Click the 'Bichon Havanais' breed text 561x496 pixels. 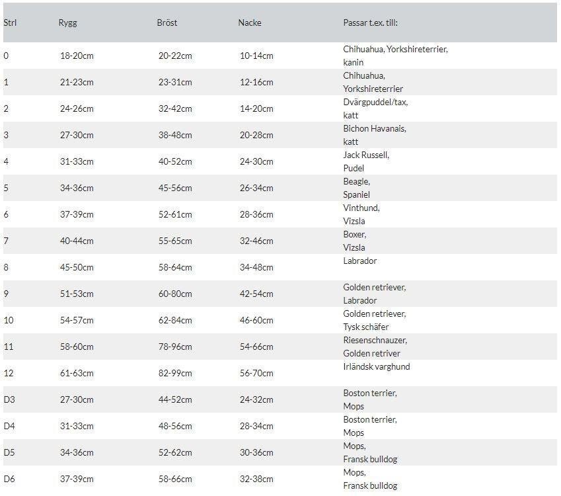[374, 128]
